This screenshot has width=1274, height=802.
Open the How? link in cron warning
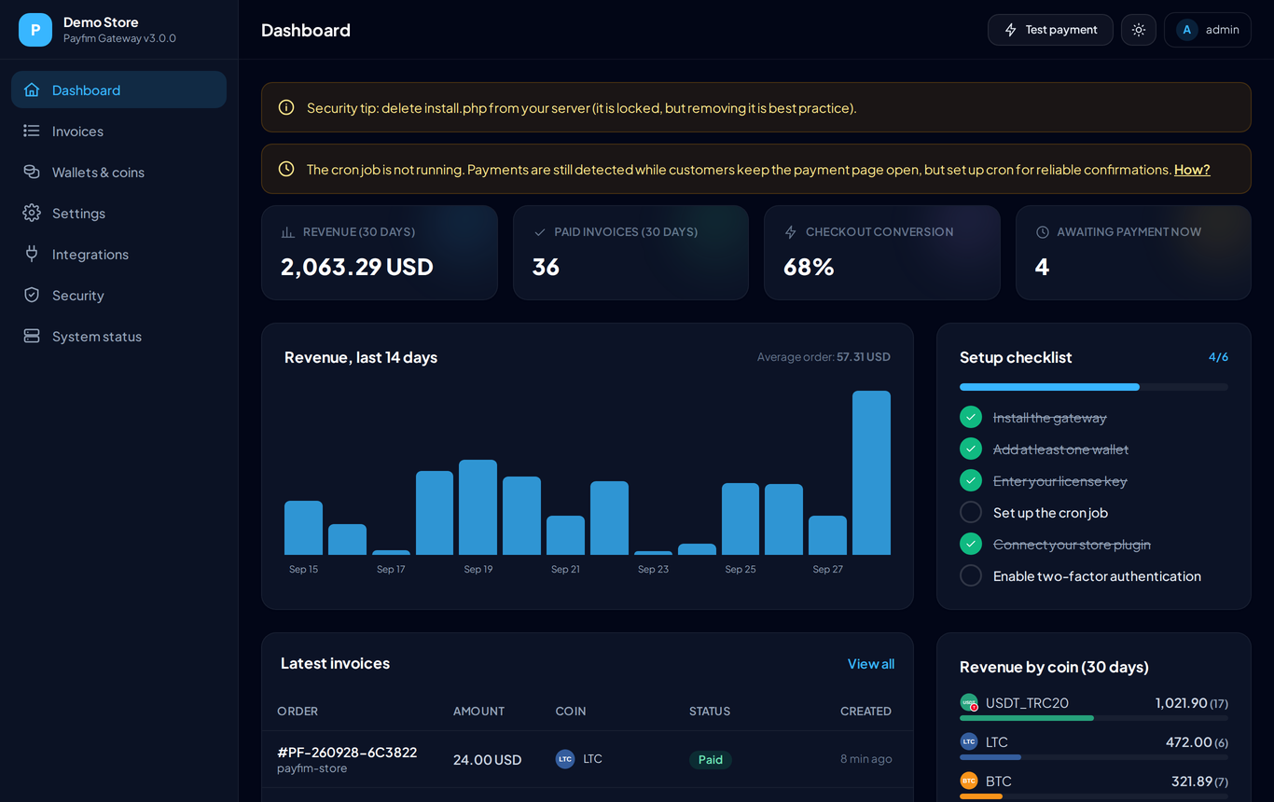pyautogui.click(x=1192, y=170)
